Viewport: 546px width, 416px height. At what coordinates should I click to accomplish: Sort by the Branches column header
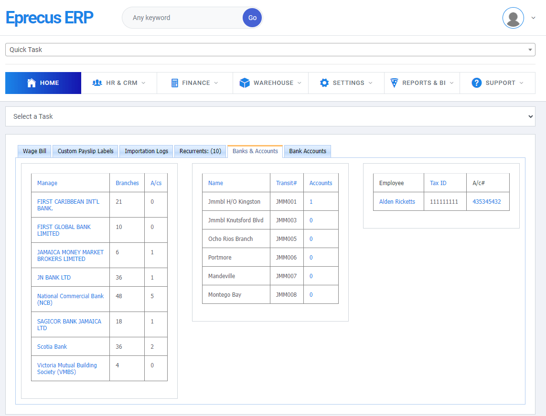pos(127,183)
